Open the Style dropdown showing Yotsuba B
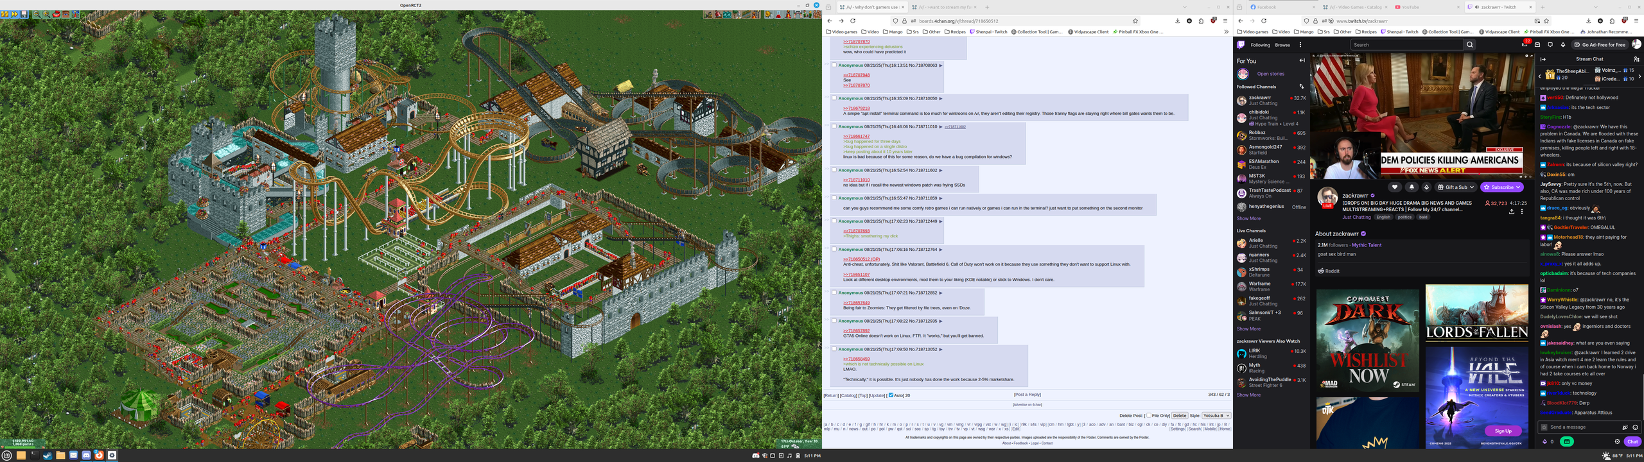The height and width of the screenshot is (462, 1644). (x=1216, y=416)
